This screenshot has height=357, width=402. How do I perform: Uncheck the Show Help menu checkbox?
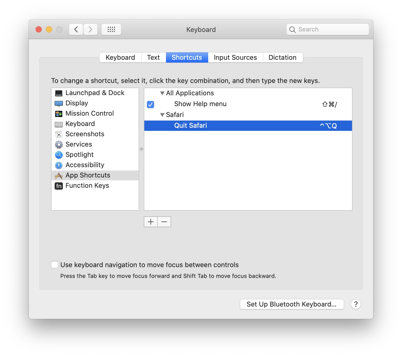[150, 104]
